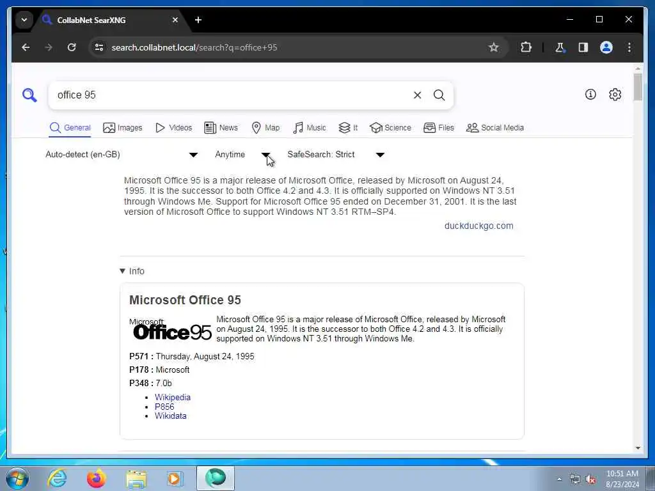Click the browser address bar URL
655x491 pixels.
[194, 47]
